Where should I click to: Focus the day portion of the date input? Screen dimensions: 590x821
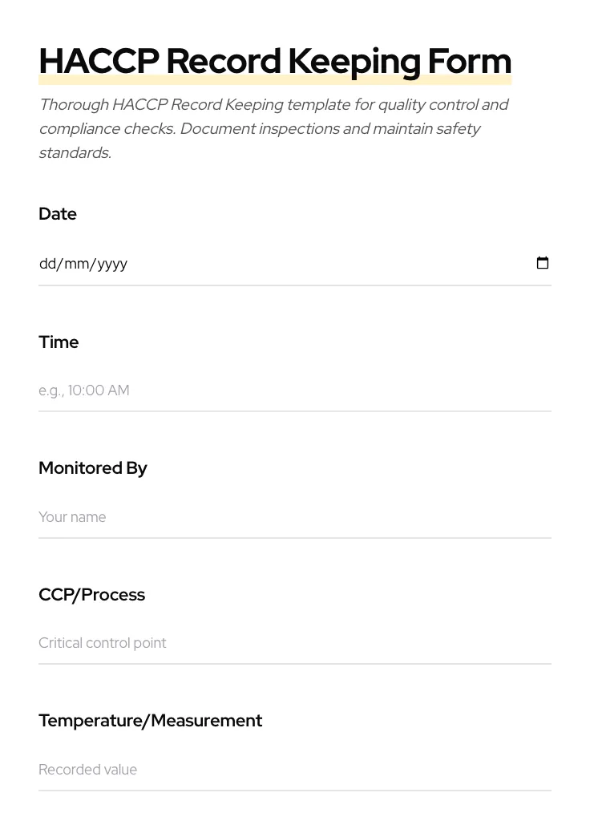(50, 263)
